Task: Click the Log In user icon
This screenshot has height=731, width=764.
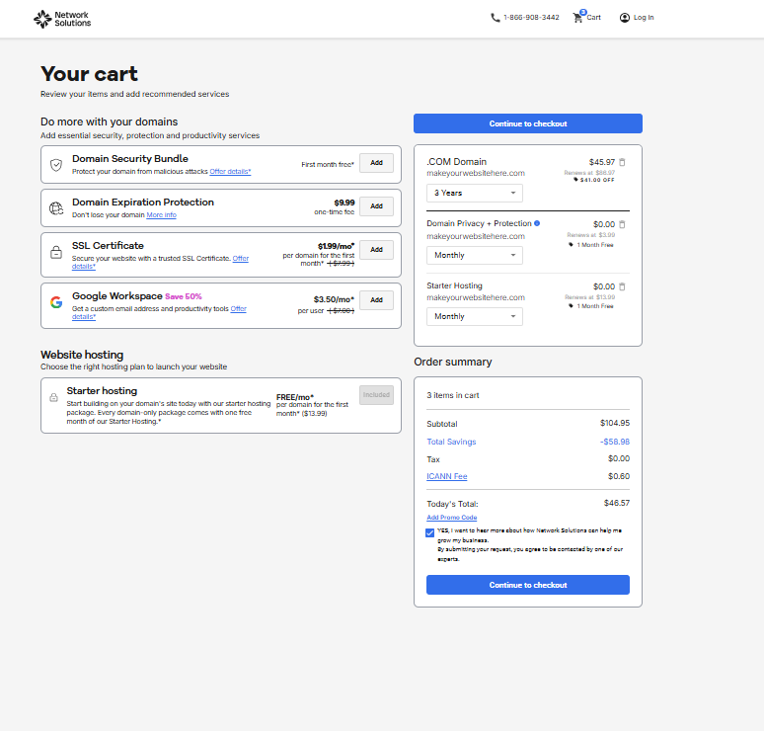Action: tap(624, 18)
